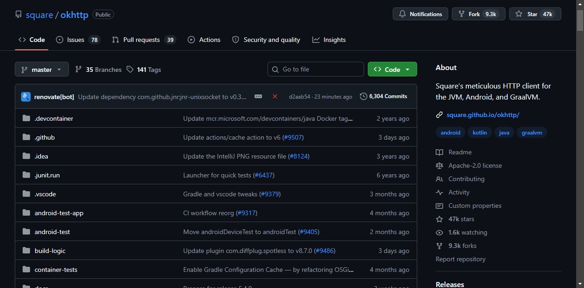Viewport: 584px width, 288px height.
Task: Open pull request #9379 link
Action: pyautogui.click(x=270, y=194)
